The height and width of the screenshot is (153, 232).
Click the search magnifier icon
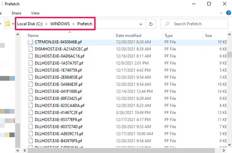pos(167,24)
